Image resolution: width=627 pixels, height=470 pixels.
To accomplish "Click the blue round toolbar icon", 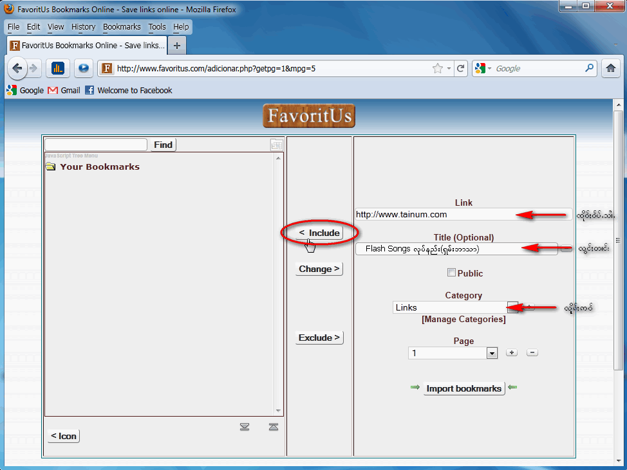I will [84, 68].
